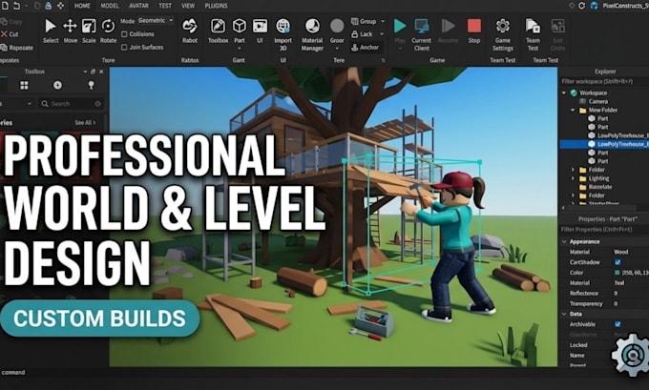Click the plus circle in Toolbox panel
Viewport: 649px width, 390px height.
click(57, 85)
